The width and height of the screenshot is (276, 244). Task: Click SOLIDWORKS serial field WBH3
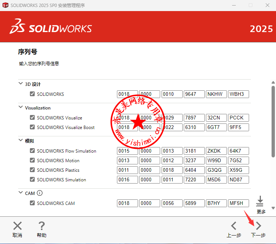pyautogui.click(x=238, y=94)
